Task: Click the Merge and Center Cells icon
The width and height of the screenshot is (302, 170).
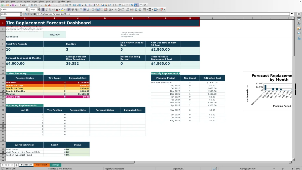Action: 98,10
